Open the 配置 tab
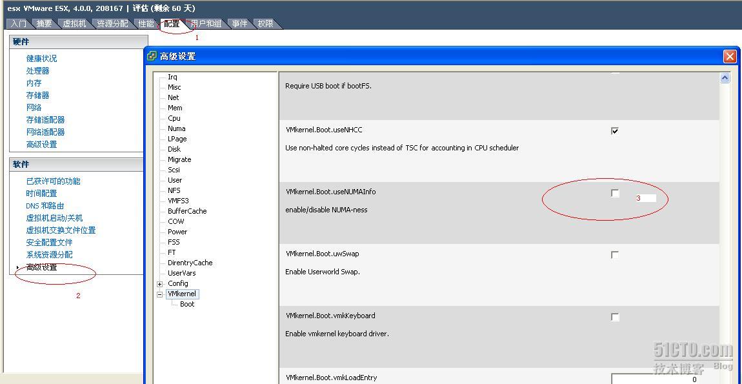 171,24
